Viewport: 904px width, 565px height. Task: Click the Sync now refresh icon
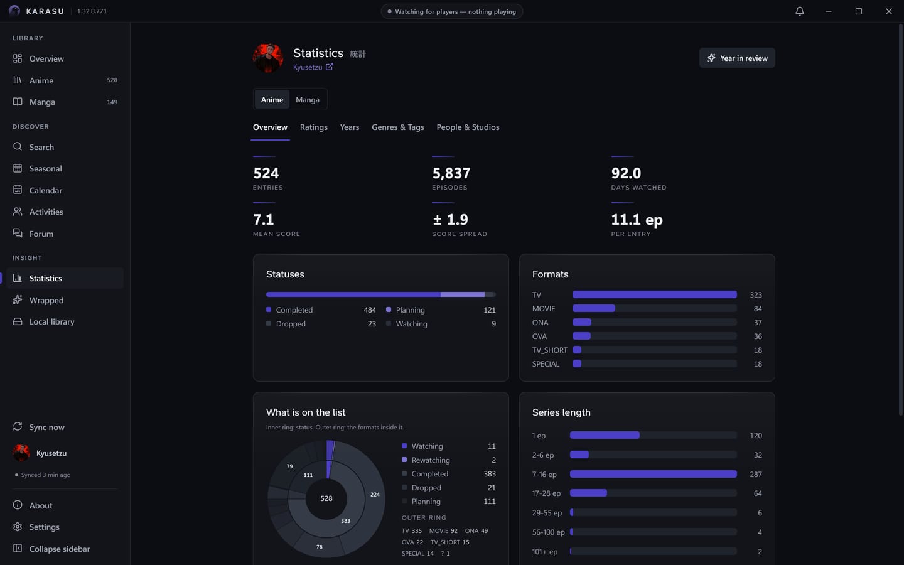(18, 427)
